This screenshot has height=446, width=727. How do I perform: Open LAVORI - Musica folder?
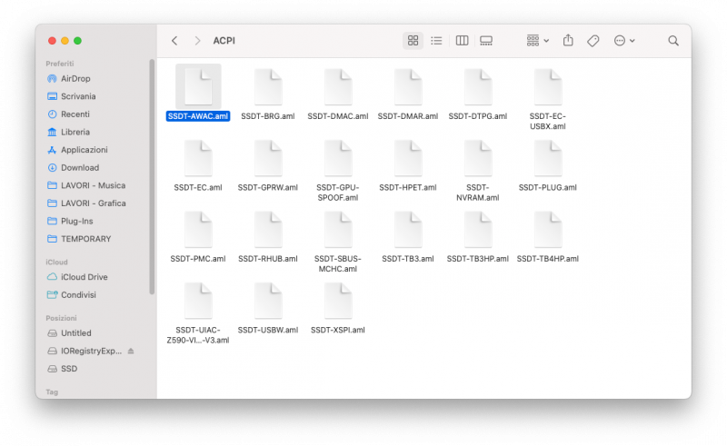click(x=86, y=185)
